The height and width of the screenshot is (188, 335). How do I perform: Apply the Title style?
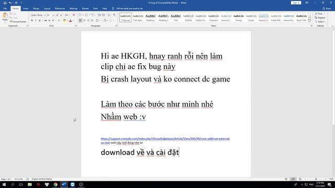[x=176, y=17]
